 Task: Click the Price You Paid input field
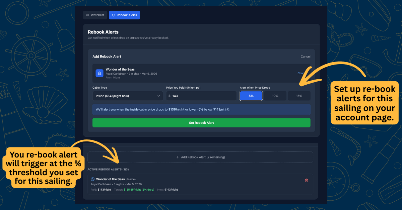[x=201, y=96]
